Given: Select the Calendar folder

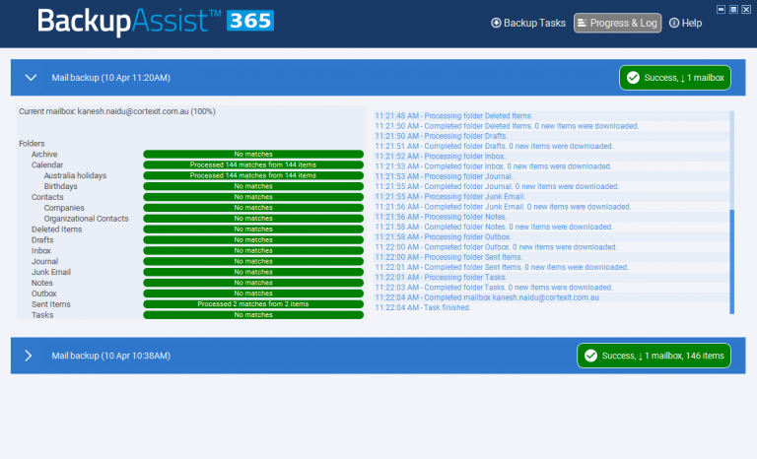Looking at the screenshot, I should coord(47,165).
